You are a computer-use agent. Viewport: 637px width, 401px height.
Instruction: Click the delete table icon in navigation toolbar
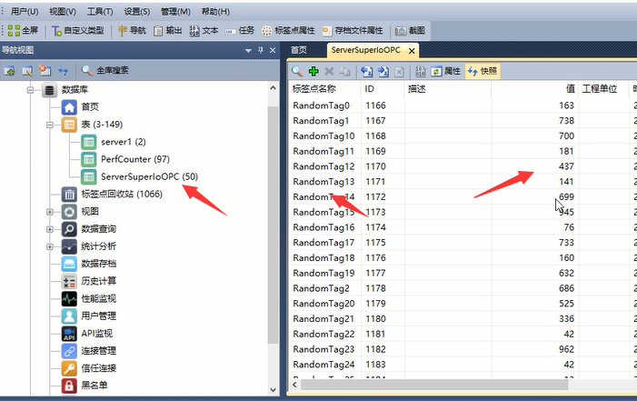45,71
